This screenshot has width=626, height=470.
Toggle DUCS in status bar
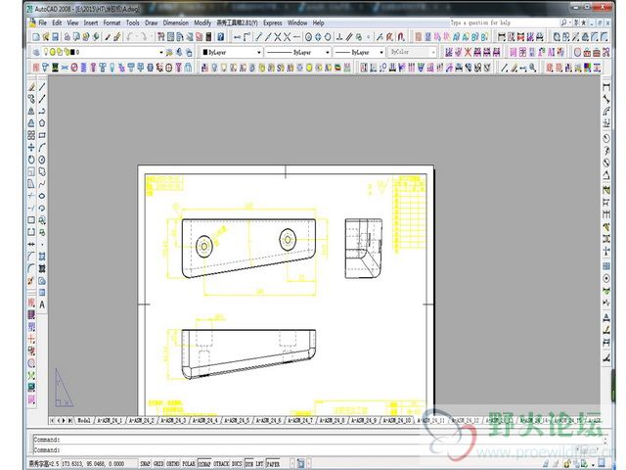[x=237, y=463]
